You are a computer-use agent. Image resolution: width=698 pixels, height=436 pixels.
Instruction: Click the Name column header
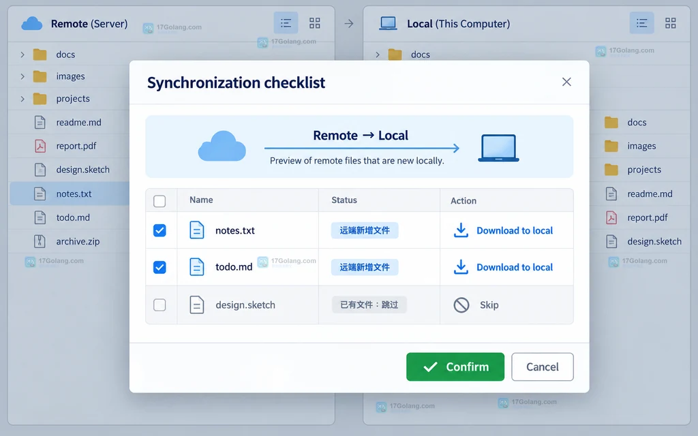tap(201, 200)
